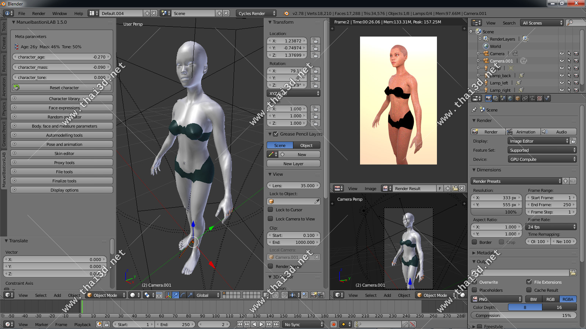
Task: Enable the Border checkbox
Action: click(x=474, y=242)
